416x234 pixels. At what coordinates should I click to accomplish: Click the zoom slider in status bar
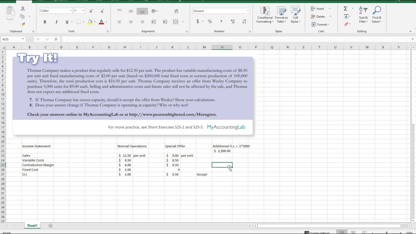click(387, 233)
